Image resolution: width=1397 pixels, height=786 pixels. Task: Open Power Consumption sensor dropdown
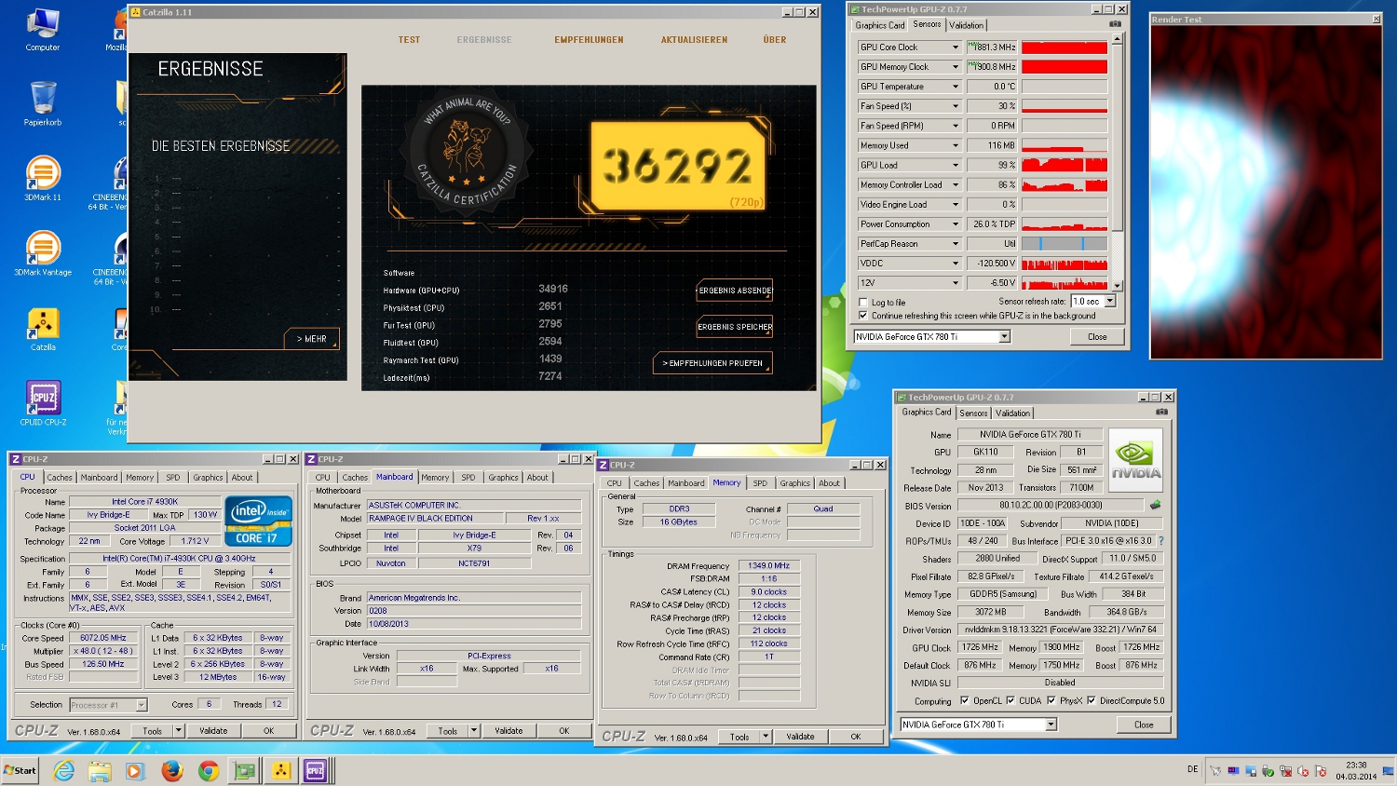pyautogui.click(x=955, y=224)
